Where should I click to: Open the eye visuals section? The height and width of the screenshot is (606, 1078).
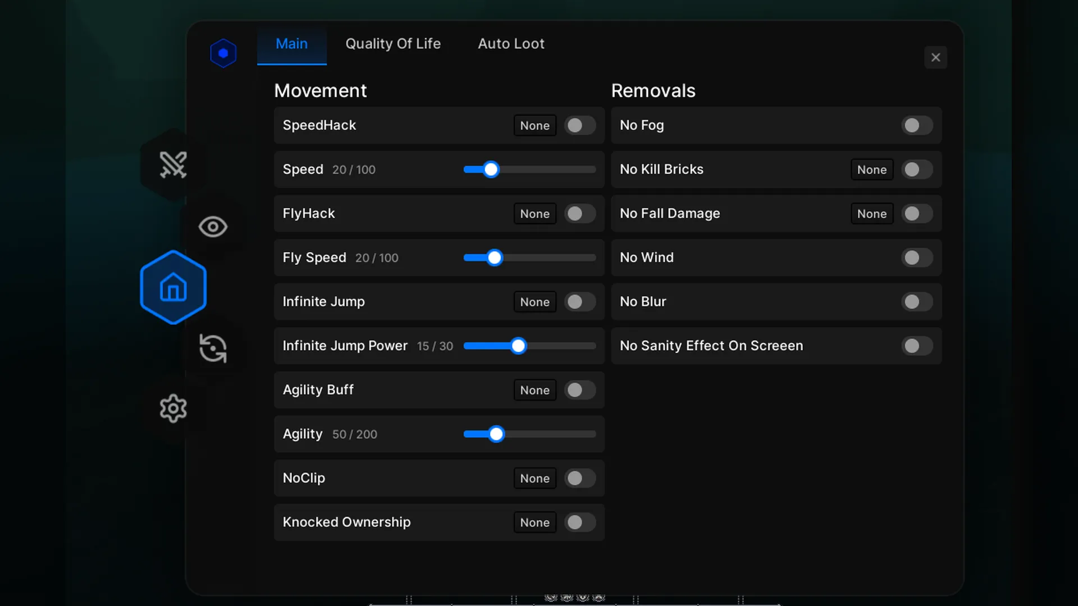213,227
